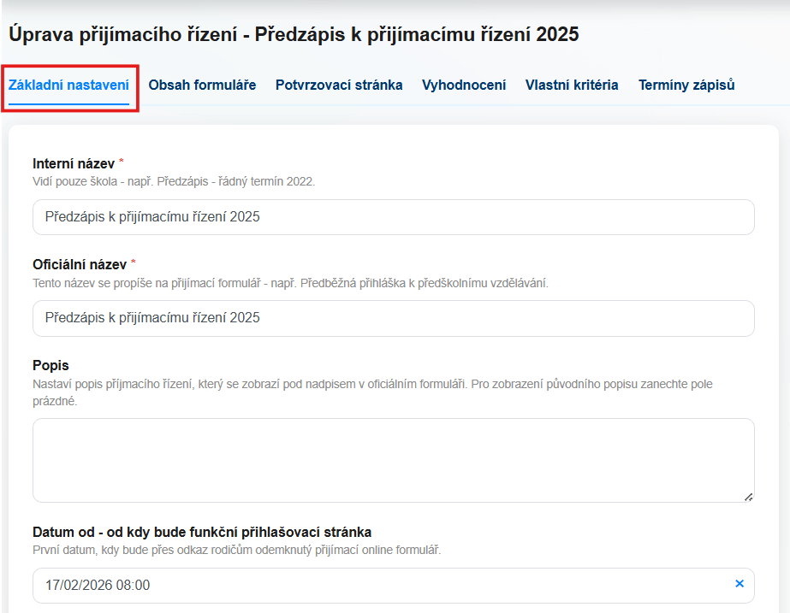Click the Oficiální název field label
Viewport: 790px width, 613px height.
point(80,264)
